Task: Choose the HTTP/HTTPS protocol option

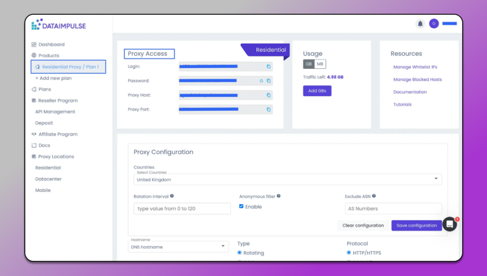Action: coord(349,253)
